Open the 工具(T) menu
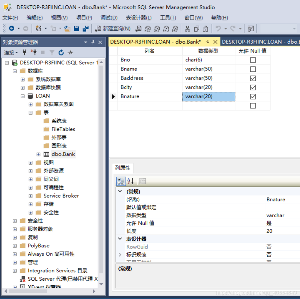The width and height of the screenshot is (300, 299). (x=168, y=18)
